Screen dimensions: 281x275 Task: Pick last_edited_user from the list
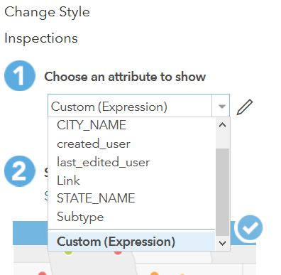pos(132,162)
